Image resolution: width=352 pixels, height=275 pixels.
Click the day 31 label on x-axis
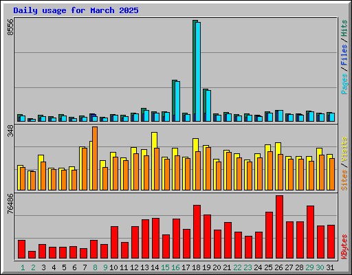click(x=330, y=267)
